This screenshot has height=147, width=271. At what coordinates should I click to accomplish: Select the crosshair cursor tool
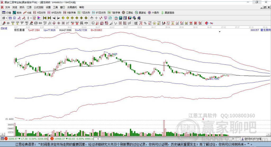coord(96,18)
